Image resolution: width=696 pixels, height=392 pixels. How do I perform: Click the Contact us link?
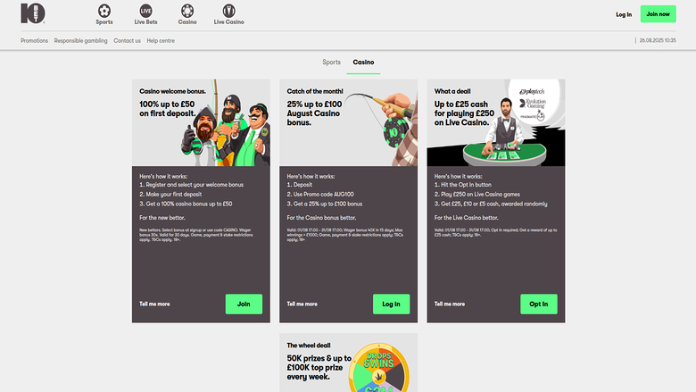coord(127,41)
